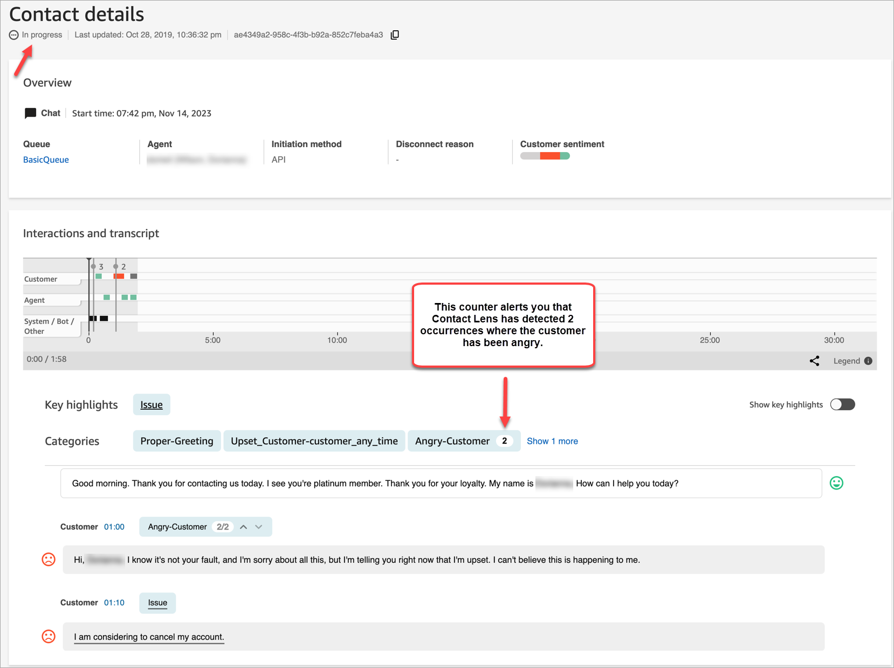Open the BasicQueue link

pos(45,160)
